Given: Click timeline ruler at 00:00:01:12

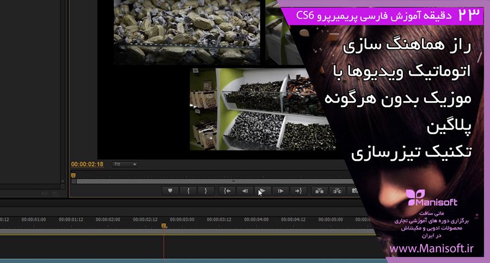Looking at the screenshot, I should coord(71,220).
